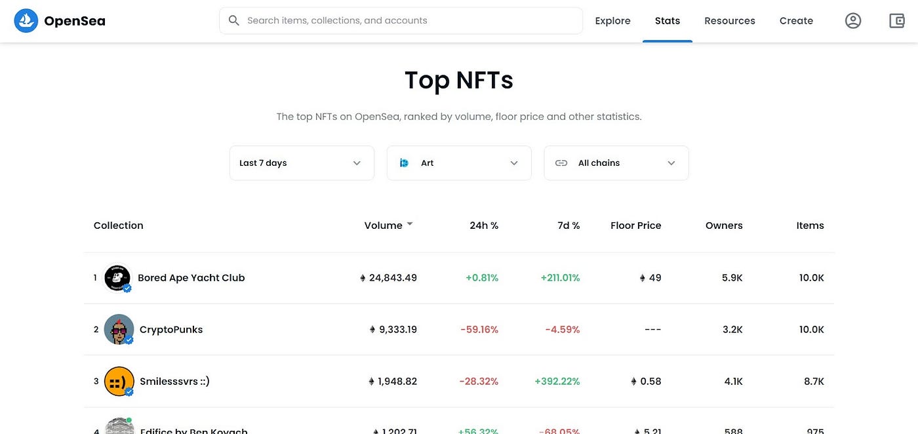The height and width of the screenshot is (434, 918).
Task: Click the -4.59% 7d value
Action: [x=563, y=330]
